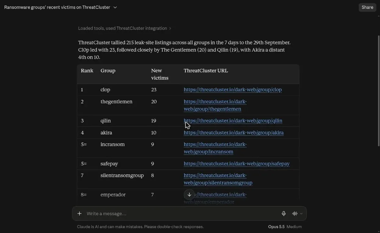Click the 'qilin' group cell

pos(106,121)
